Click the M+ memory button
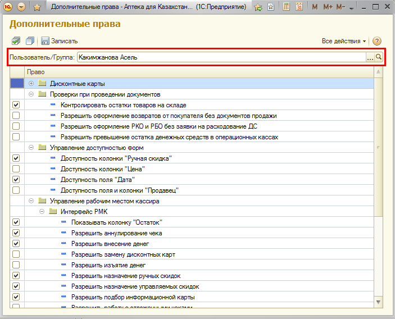 (x=328, y=7)
